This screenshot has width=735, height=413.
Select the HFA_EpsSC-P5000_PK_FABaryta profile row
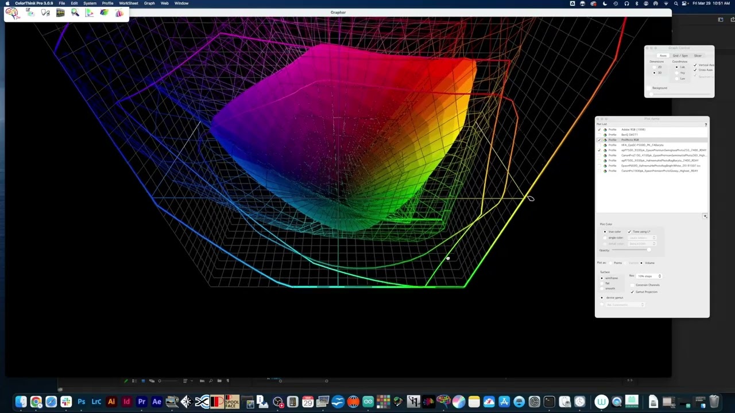[652, 145]
